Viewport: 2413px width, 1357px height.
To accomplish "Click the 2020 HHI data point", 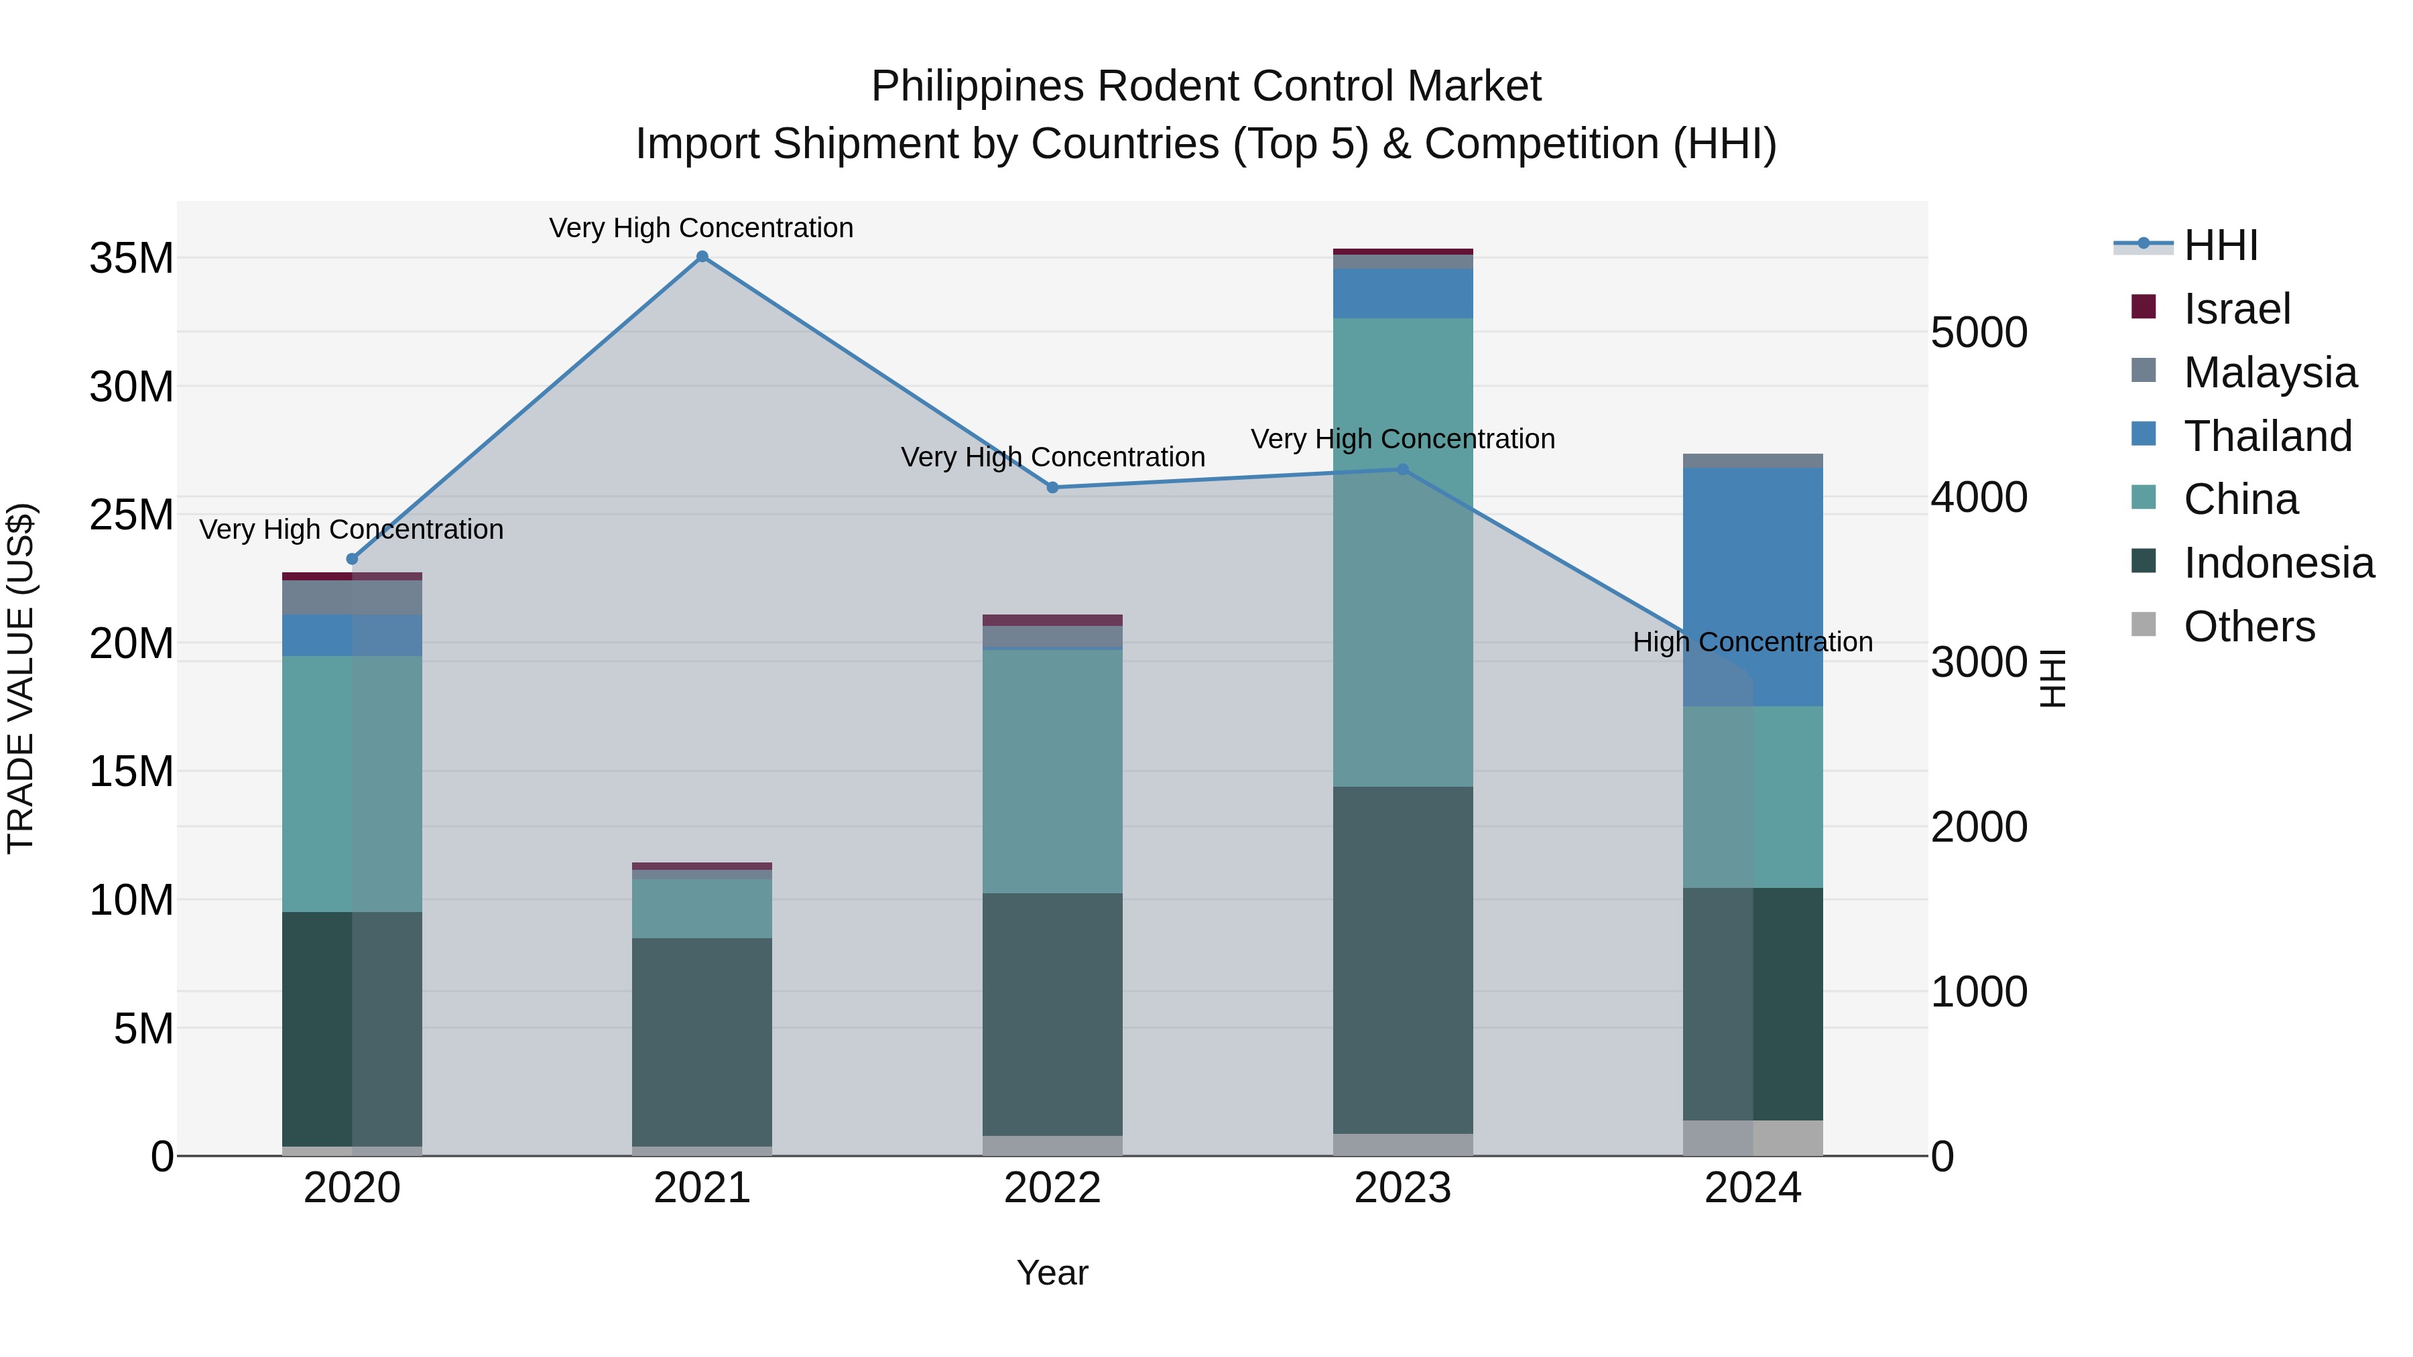I will (352, 559).
